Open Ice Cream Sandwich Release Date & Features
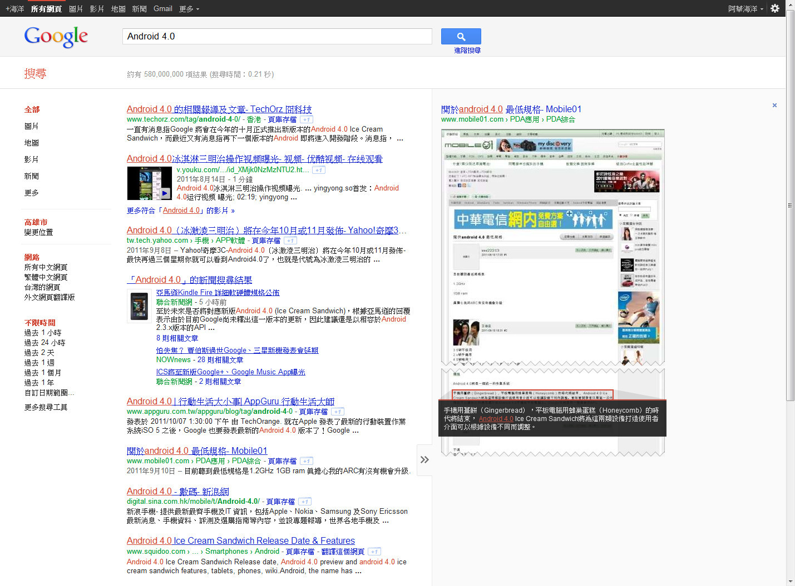The height and width of the screenshot is (586, 795). (241, 541)
